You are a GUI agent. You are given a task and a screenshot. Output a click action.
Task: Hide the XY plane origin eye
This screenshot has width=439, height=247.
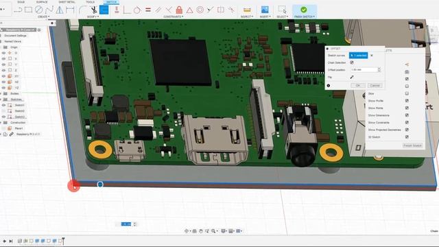pyautogui.click(x=3, y=76)
